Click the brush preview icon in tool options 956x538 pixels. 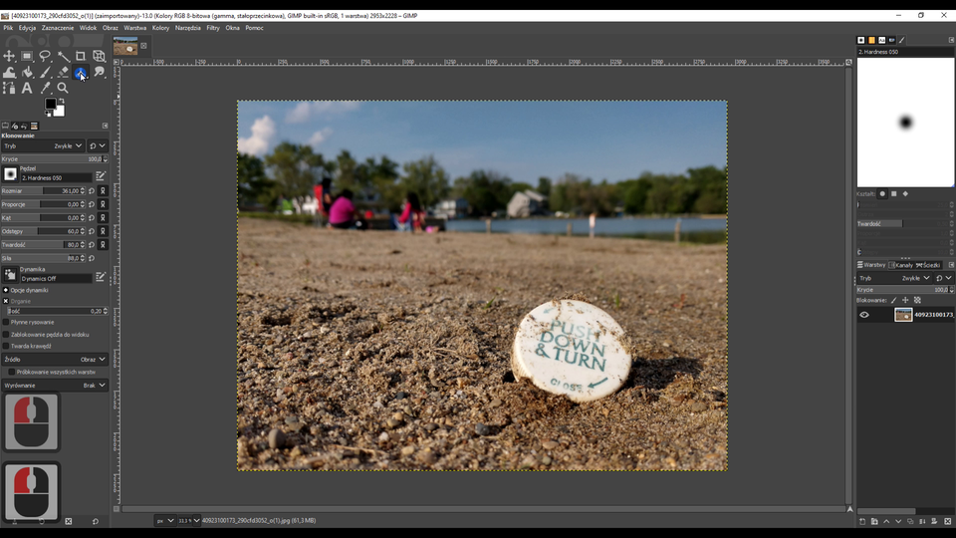point(10,174)
